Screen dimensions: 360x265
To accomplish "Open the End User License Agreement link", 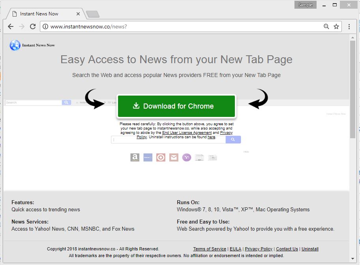I will pos(187,133).
